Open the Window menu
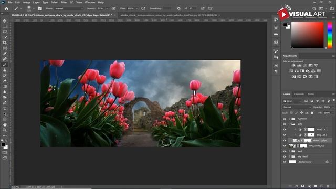Viewport: 336px width, 189px height. [90, 2]
